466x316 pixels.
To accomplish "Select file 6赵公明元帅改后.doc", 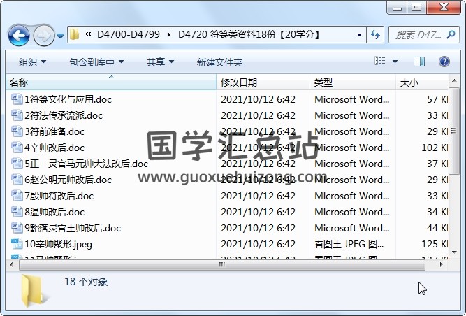I will (x=68, y=180).
